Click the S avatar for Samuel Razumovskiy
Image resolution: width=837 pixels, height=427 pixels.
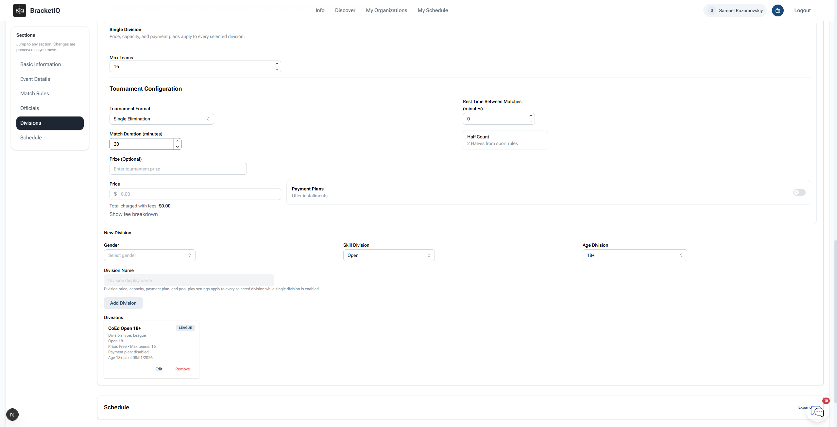pyautogui.click(x=712, y=10)
